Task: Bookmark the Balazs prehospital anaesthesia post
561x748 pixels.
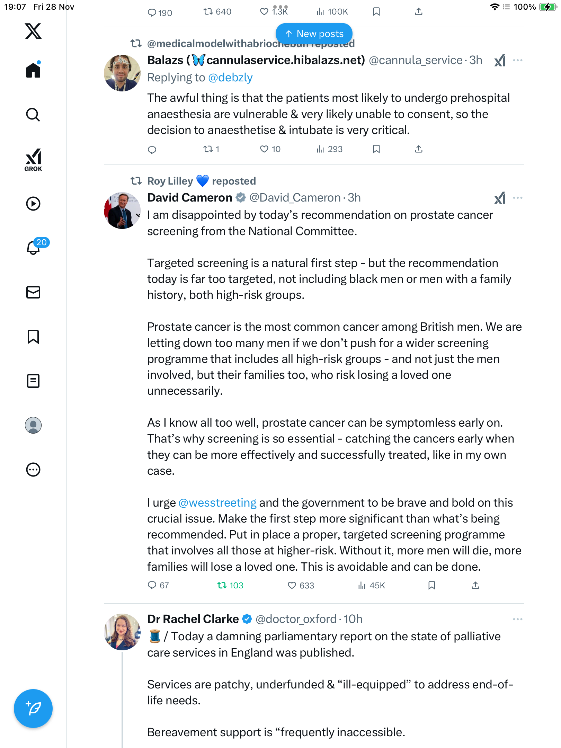Action: pyautogui.click(x=376, y=149)
